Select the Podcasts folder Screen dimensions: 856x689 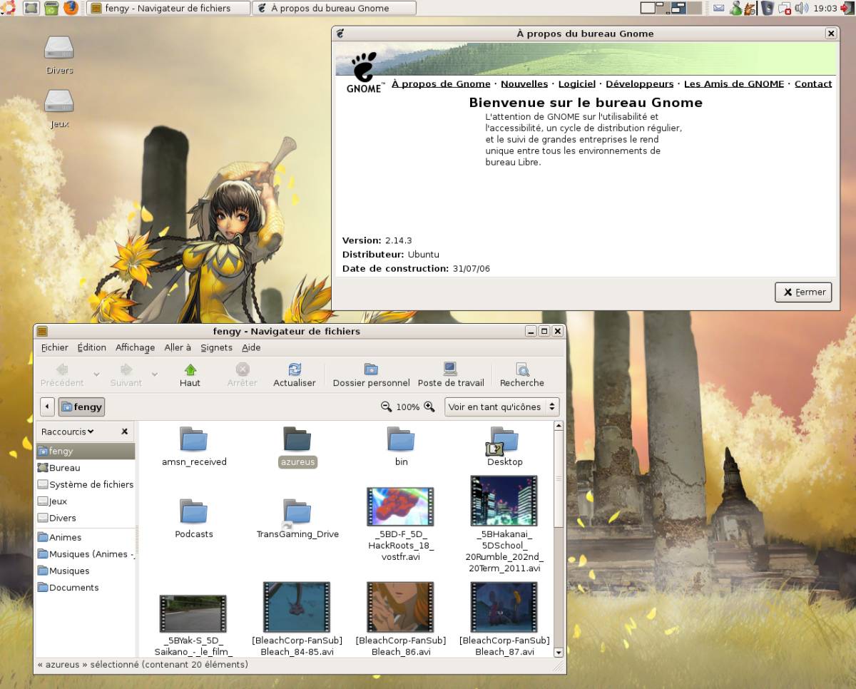click(x=194, y=519)
